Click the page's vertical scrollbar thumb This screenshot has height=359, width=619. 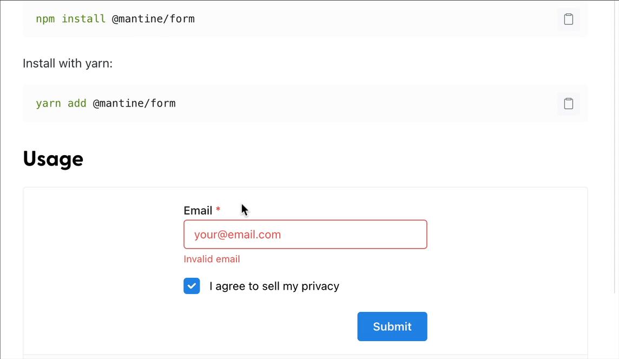[x=616, y=146]
